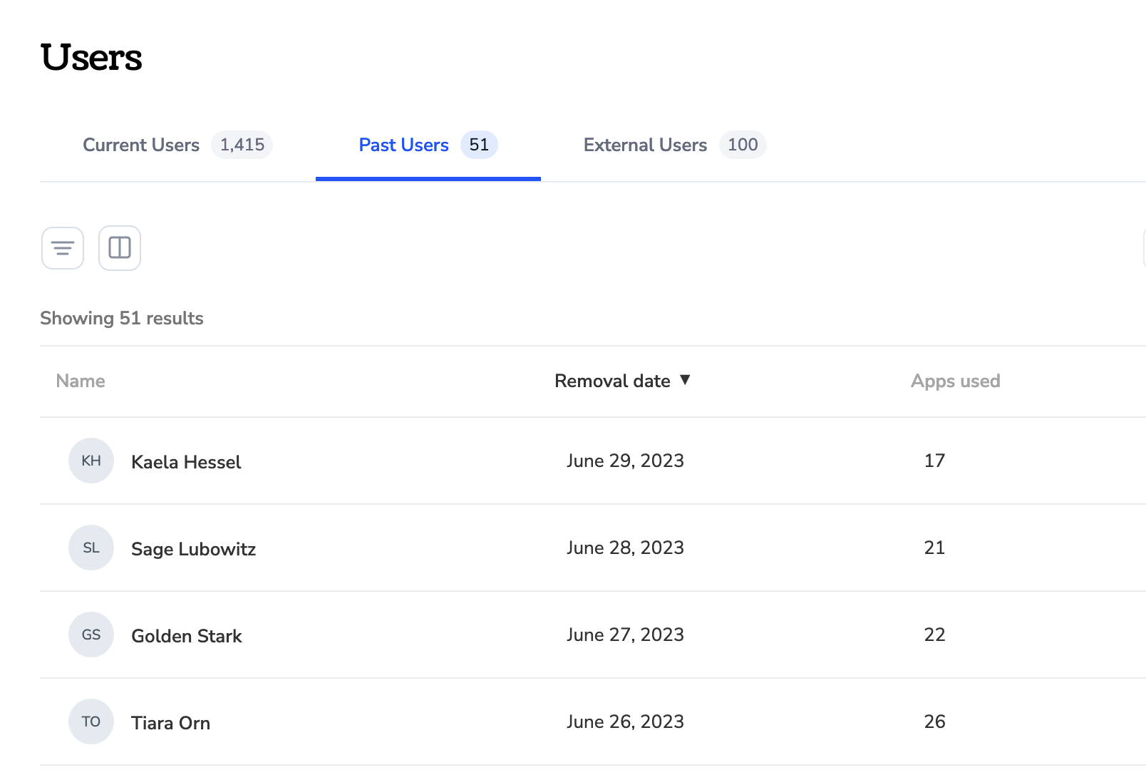Click the TO avatar for Tiara Orn
Image resolution: width=1146 pixels, height=770 pixels.
pos(91,722)
